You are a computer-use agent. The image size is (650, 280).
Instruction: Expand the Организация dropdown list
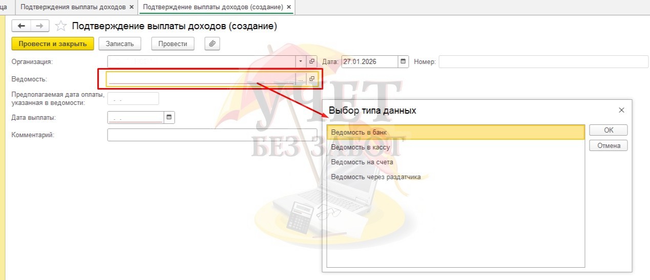(301, 61)
